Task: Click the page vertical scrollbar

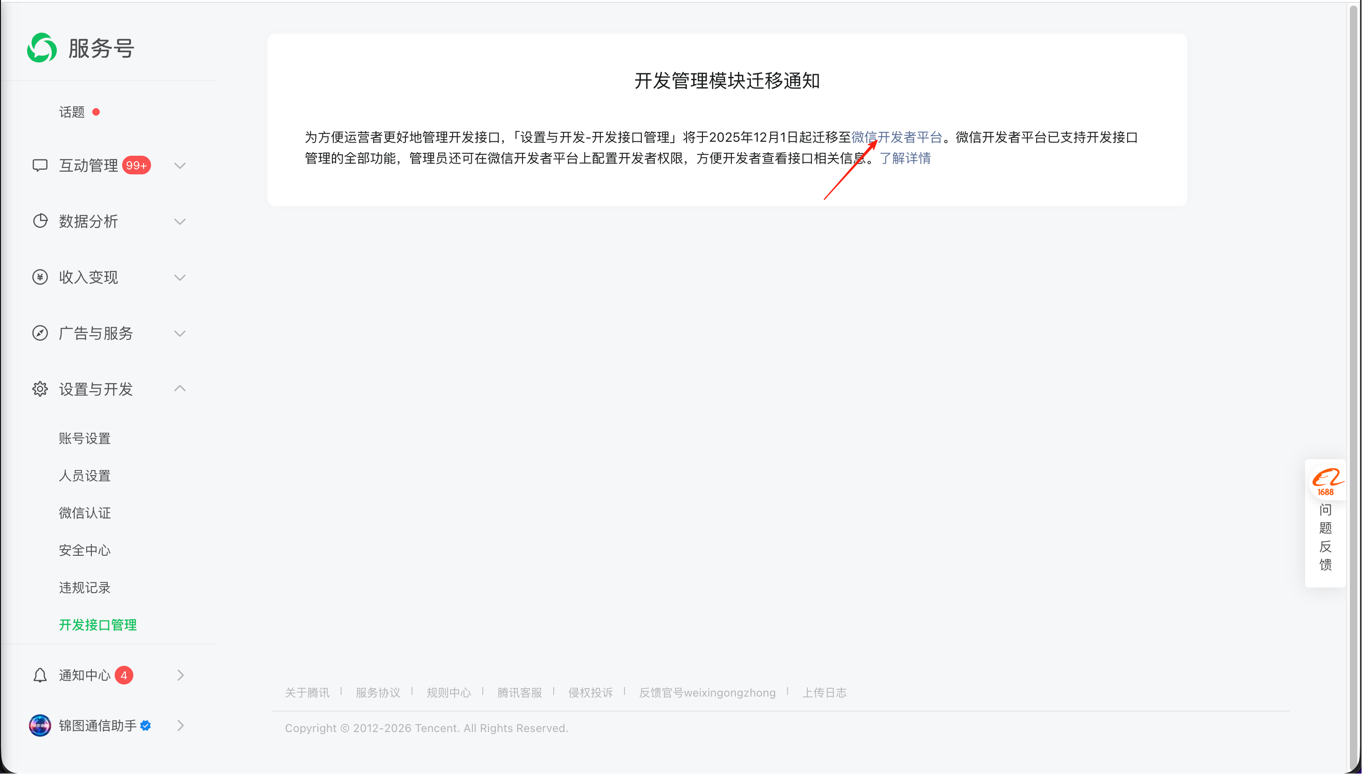Action: click(1354, 387)
